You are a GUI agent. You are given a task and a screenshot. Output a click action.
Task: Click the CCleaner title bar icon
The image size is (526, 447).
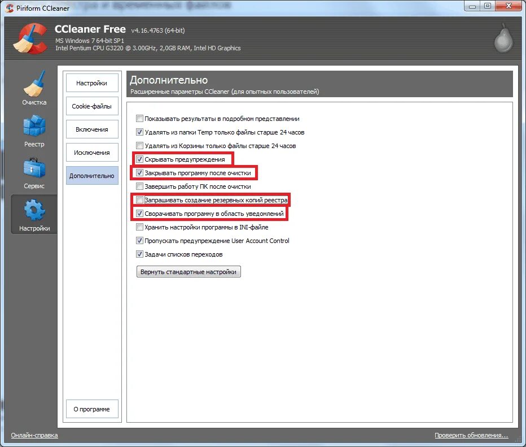pos(10,8)
